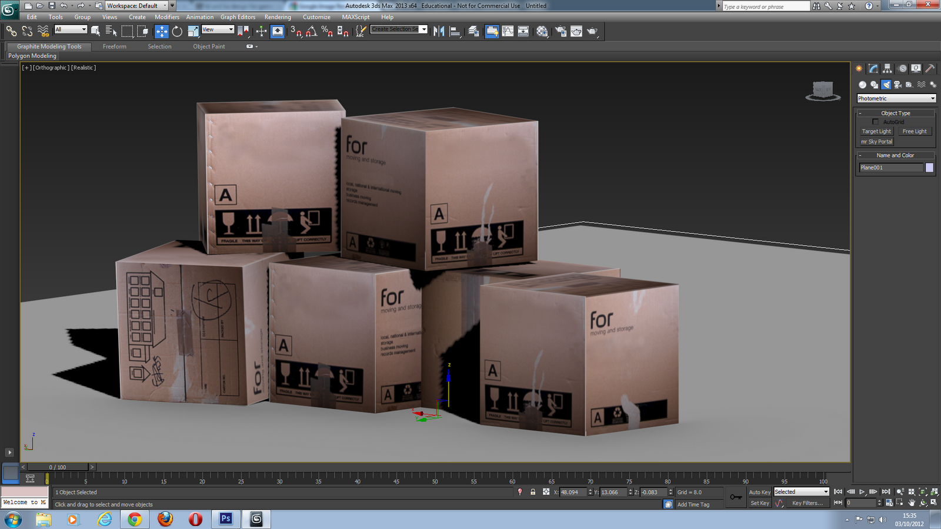Click the Set Keys key icon
The image size is (941, 529).
coord(736,497)
